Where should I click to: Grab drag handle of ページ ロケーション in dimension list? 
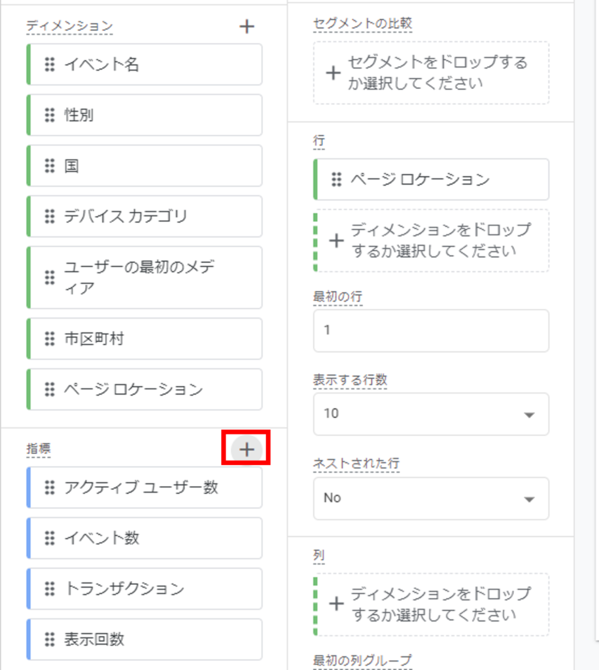tap(50, 389)
